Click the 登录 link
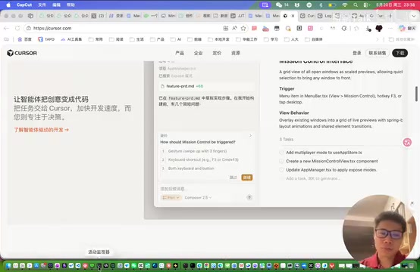The image size is (420, 272). (357, 53)
